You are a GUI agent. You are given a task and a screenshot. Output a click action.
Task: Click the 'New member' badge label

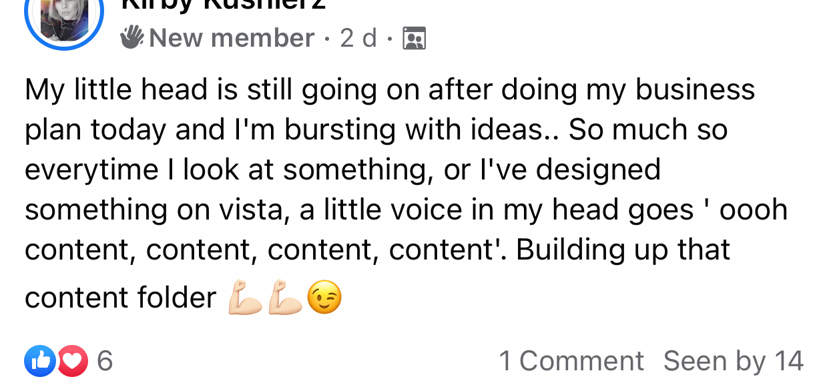[232, 38]
